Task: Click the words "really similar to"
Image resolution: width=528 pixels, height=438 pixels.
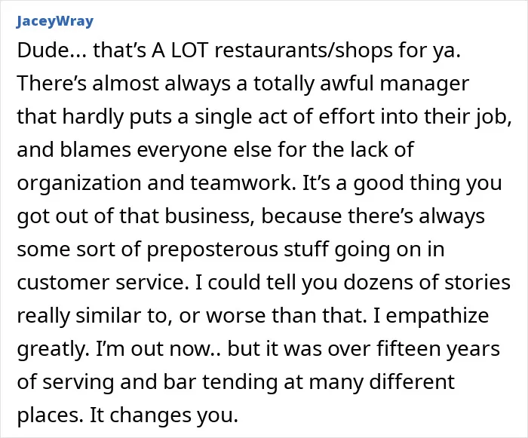Action: (x=92, y=316)
